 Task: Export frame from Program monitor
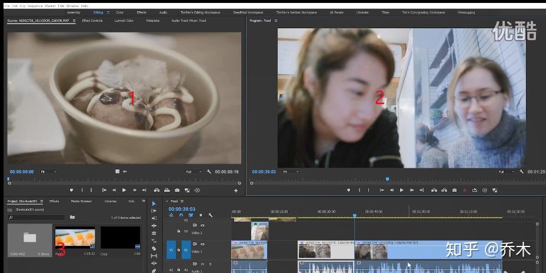click(x=454, y=190)
